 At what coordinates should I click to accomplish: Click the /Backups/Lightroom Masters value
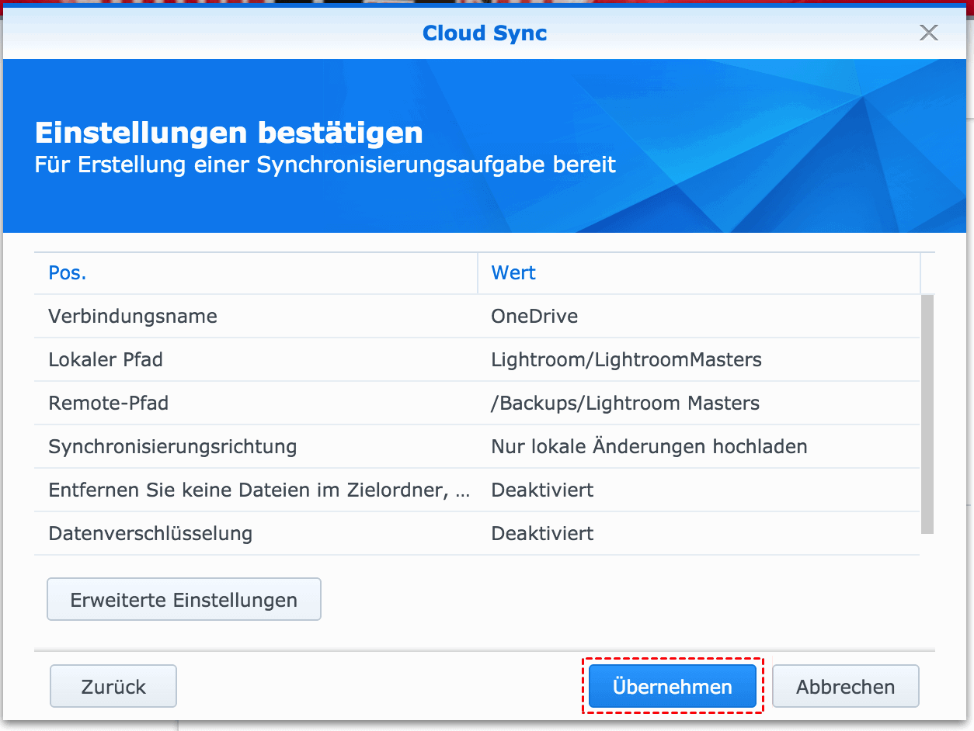tap(625, 404)
